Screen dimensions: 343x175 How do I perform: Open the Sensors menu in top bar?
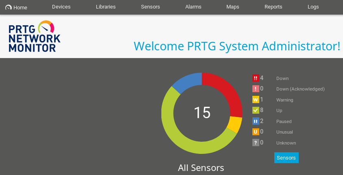150,7
